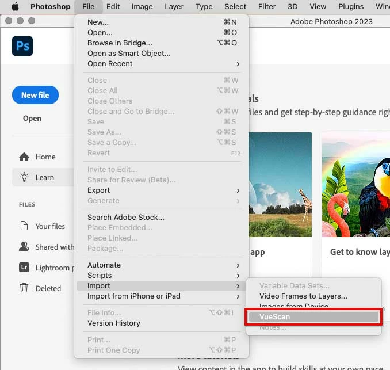Click the Adobe Photoshop 2023 window title
Viewport: 390px width, 370px height.
click(331, 22)
